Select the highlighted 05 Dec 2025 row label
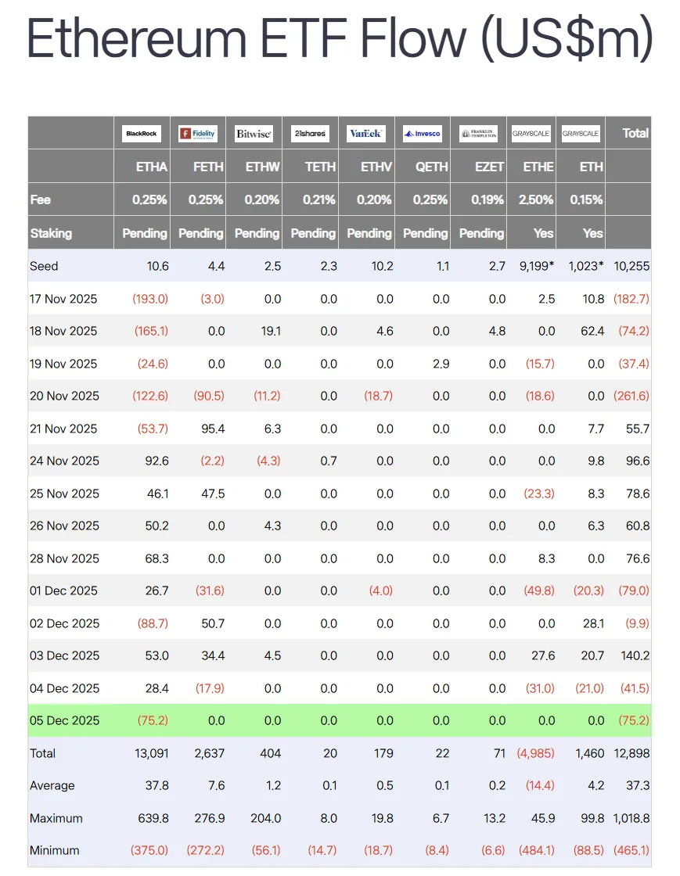Screen dimensions: 680x876 [x=65, y=720]
